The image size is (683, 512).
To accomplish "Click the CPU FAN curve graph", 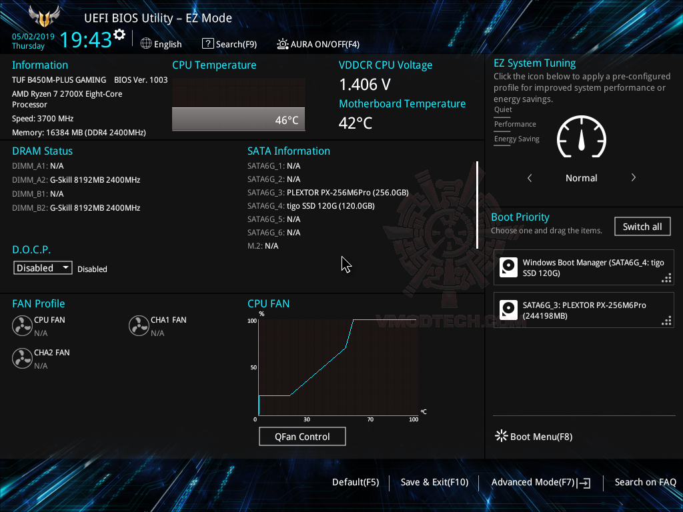I will [338, 367].
